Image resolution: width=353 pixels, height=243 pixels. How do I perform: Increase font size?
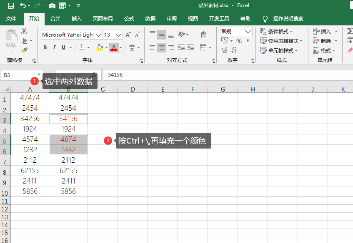coord(128,35)
